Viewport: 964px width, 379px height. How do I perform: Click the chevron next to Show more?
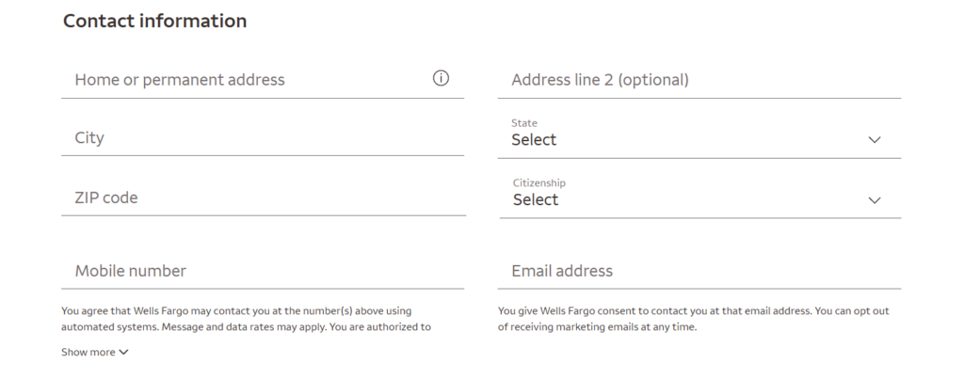[x=123, y=353]
